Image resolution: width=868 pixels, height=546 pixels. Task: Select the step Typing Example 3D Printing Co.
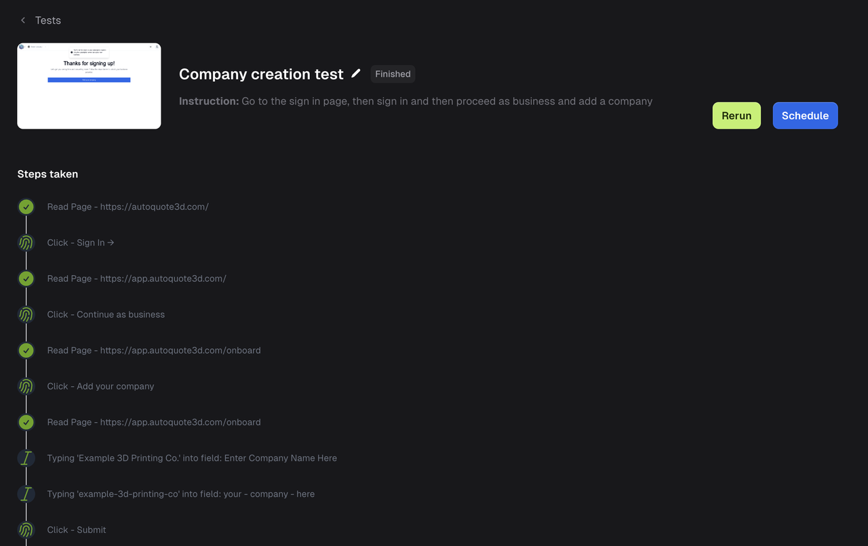click(x=192, y=458)
